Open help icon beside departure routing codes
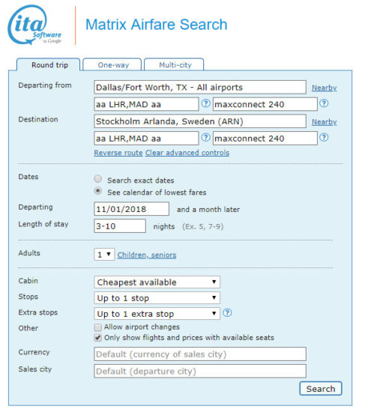The image size is (365, 412). (206, 103)
